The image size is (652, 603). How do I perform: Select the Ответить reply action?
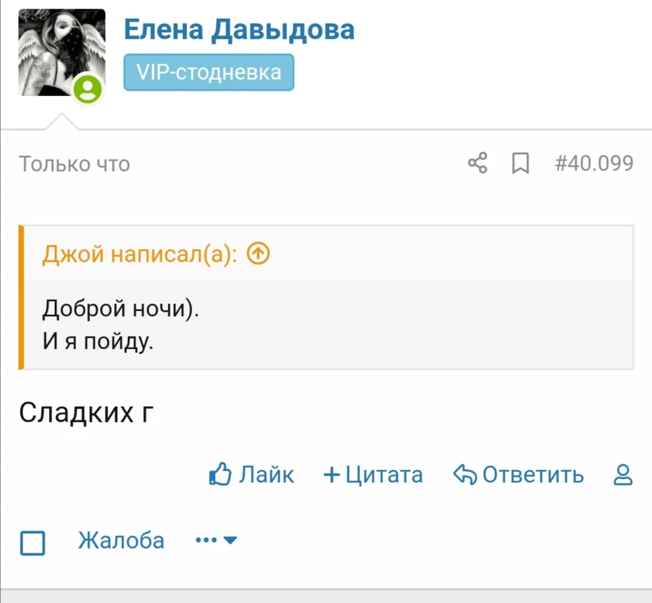pos(531,475)
